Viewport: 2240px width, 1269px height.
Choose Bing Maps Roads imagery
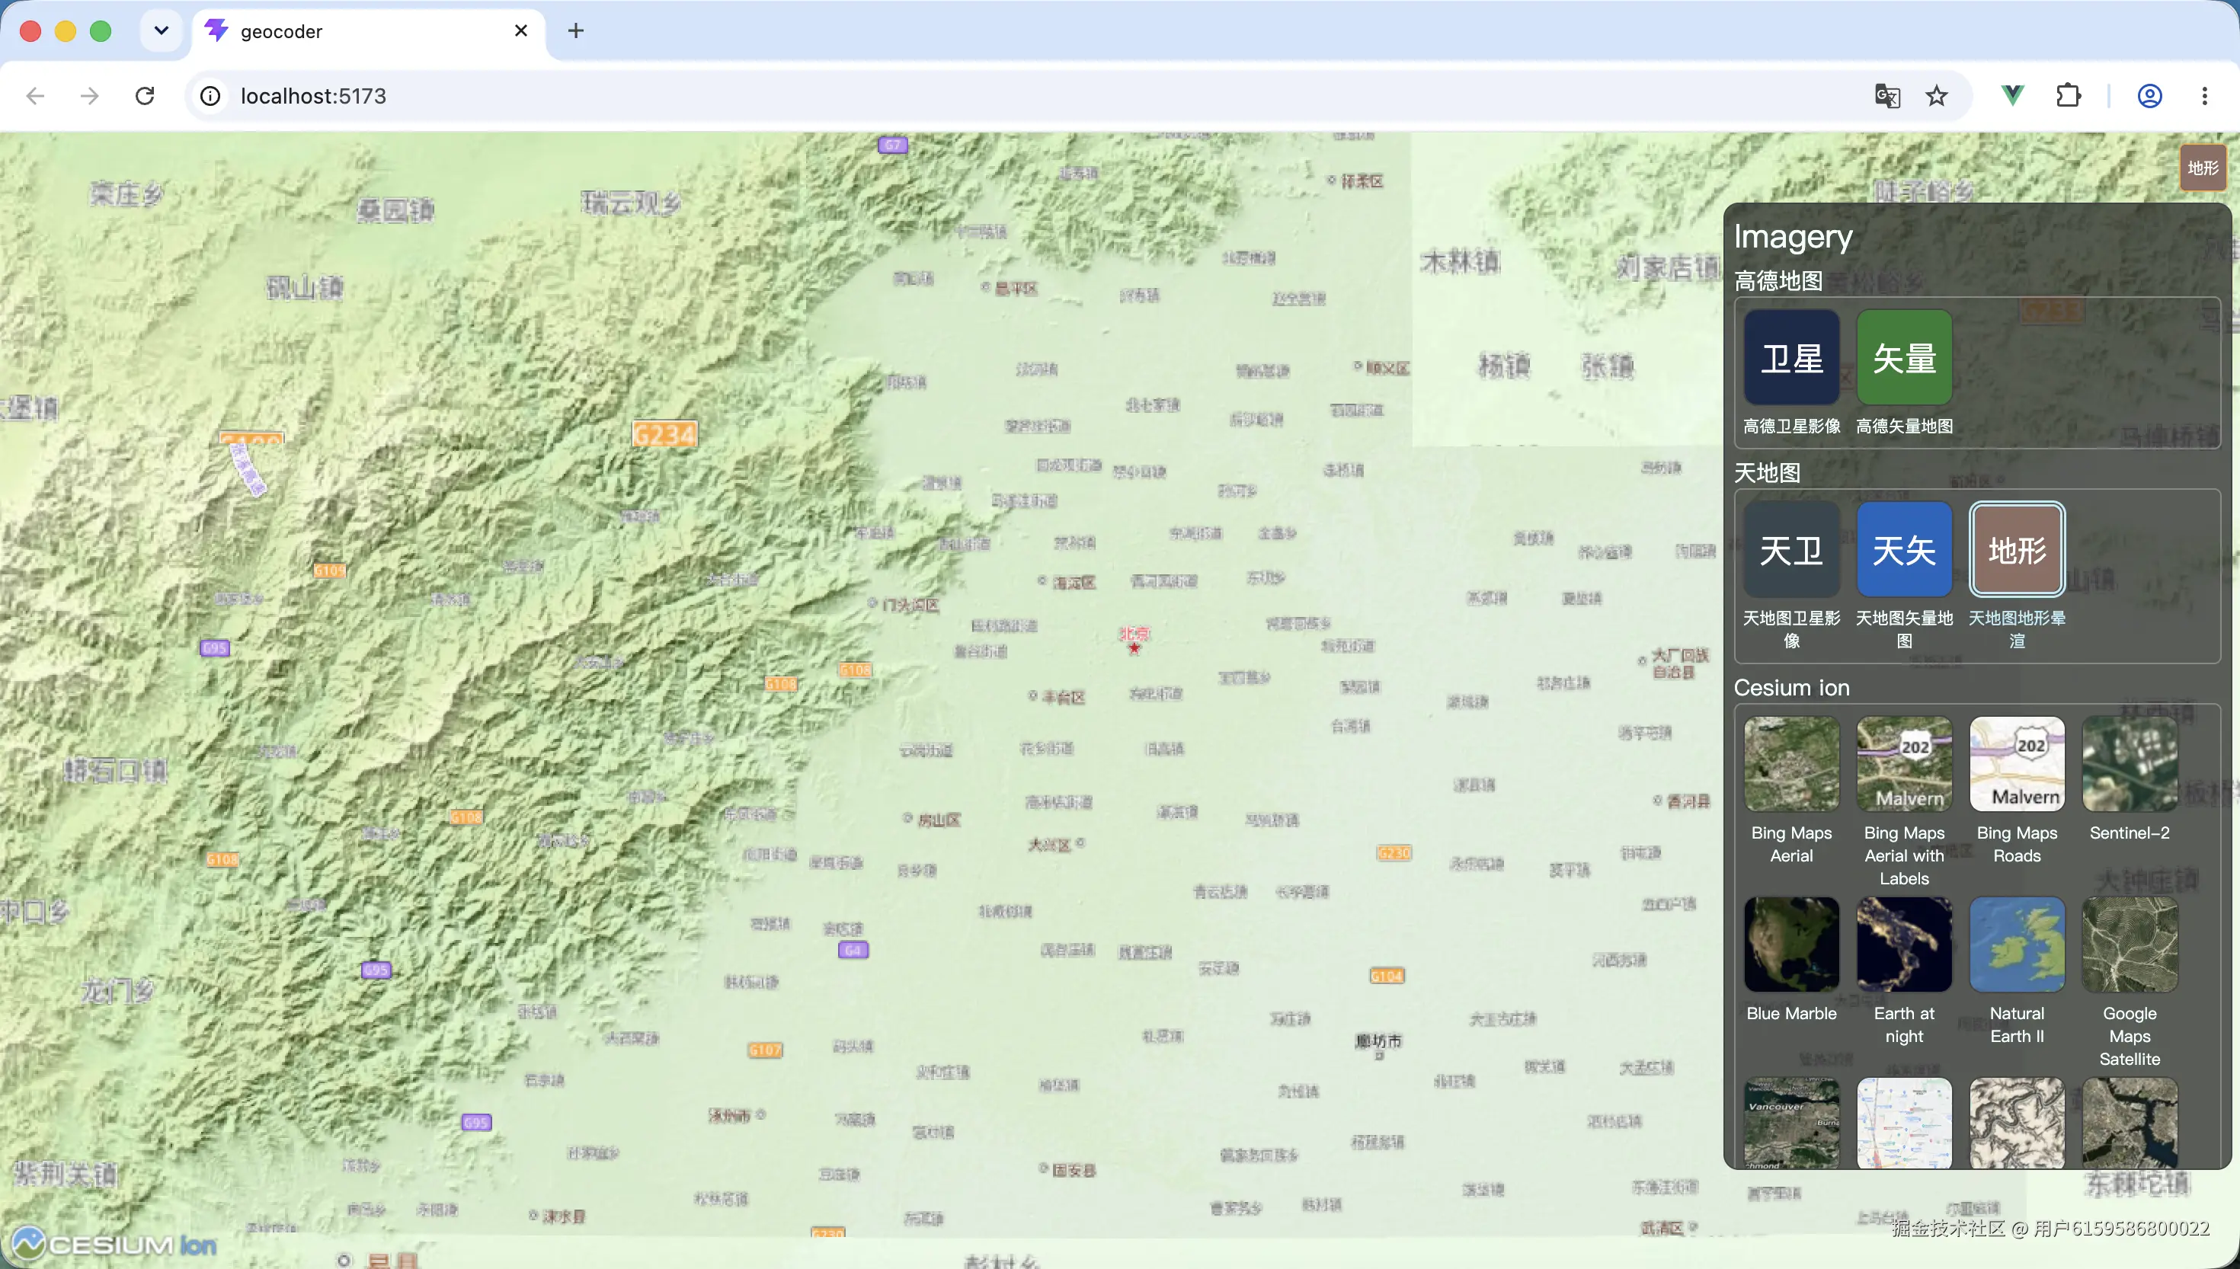coord(2017,791)
